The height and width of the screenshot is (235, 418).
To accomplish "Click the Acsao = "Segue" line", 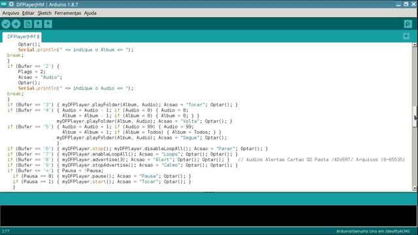I will click(x=142, y=138).
